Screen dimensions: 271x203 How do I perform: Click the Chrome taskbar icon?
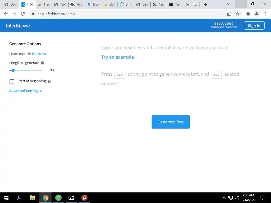click(46, 198)
